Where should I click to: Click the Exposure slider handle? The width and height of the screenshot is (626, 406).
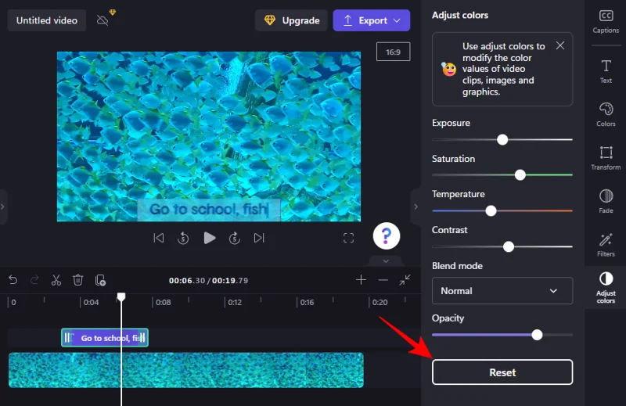(x=502, y=139)
